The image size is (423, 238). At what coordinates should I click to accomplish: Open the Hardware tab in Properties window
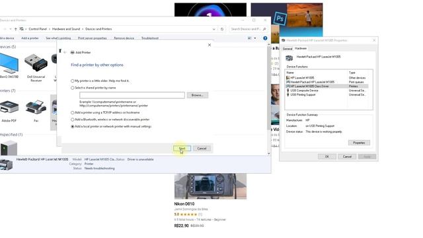(301, 48)
